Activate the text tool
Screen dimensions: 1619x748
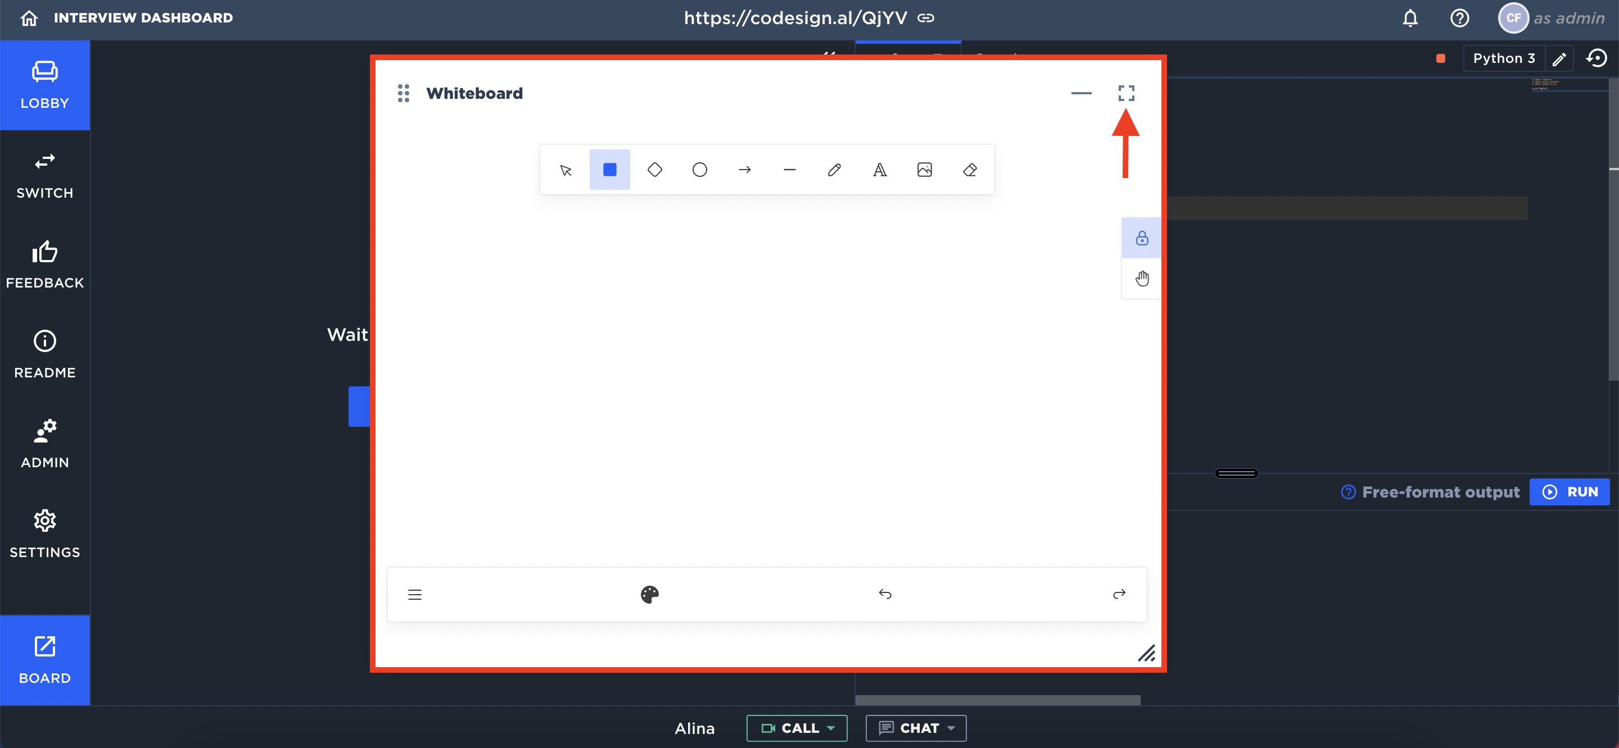pos(879,170)
